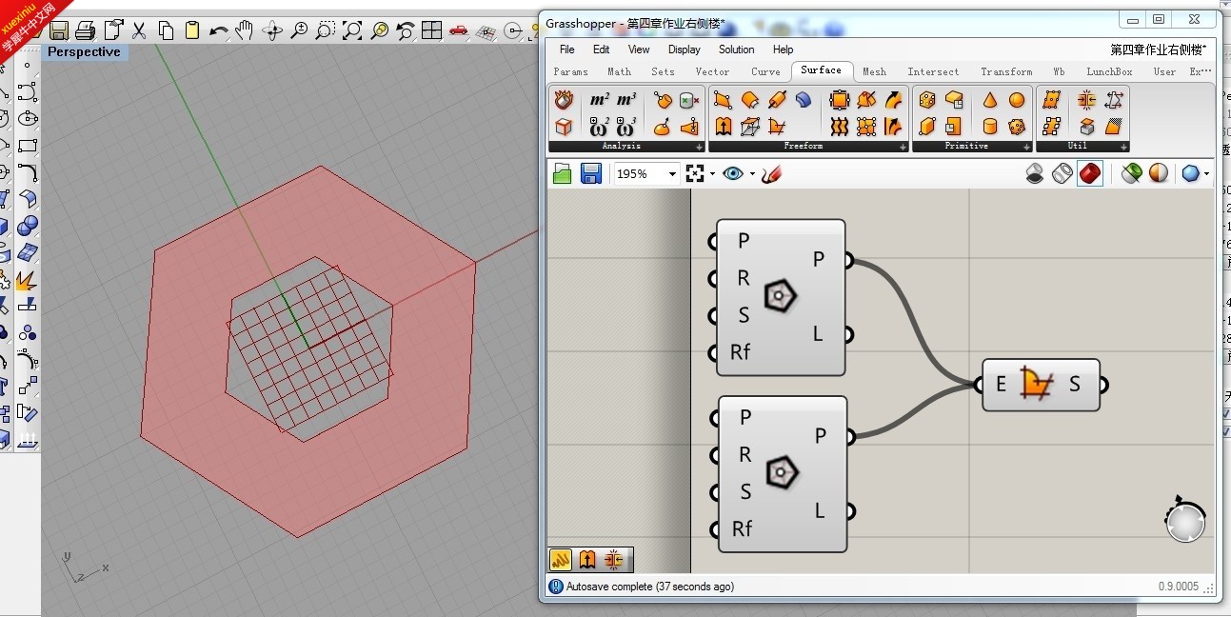Click the red car icon in Rhino toolbar
This screenshot has height=617, width=1231.
click(x=458, y=30)
